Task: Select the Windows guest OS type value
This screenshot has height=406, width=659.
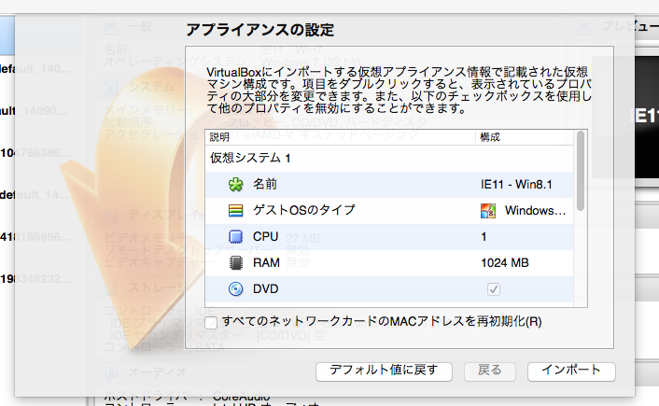Action: pos(535,210)
